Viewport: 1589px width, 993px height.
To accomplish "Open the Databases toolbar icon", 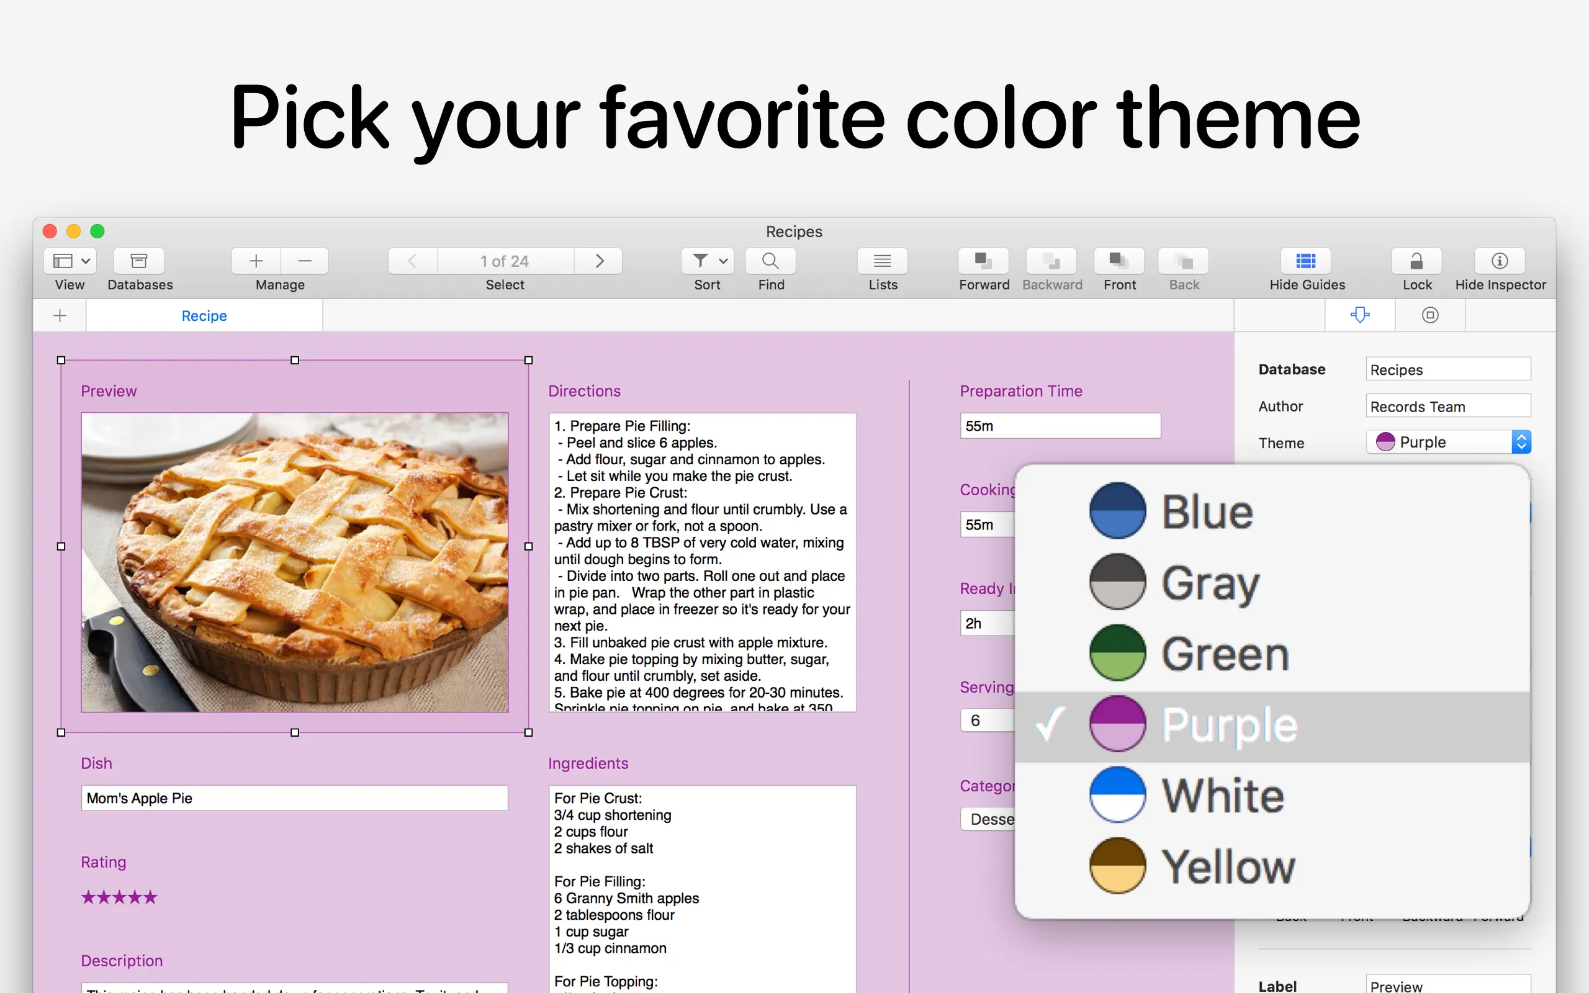I will coord(138,261).
